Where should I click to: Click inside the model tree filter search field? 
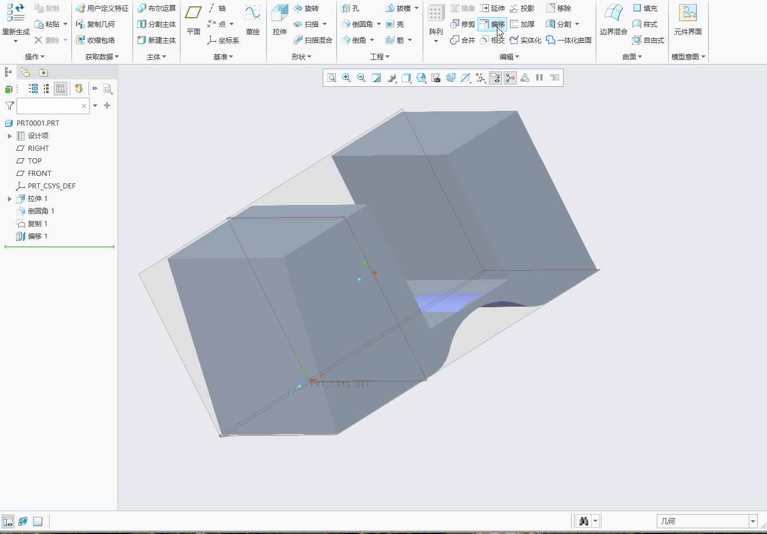click(51, 106)
